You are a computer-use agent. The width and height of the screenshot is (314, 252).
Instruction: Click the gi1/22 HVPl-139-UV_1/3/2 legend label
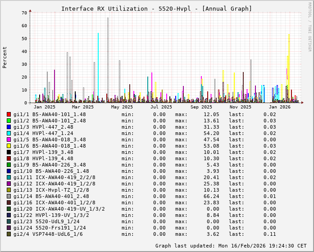[53, 216]
